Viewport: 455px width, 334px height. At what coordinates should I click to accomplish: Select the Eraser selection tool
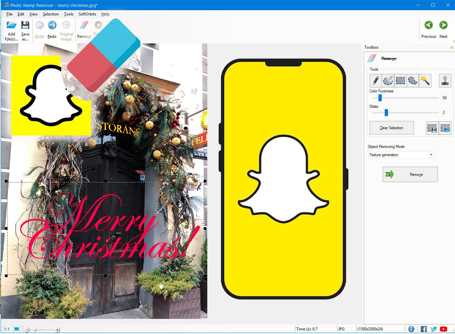[x=388, y=81]
